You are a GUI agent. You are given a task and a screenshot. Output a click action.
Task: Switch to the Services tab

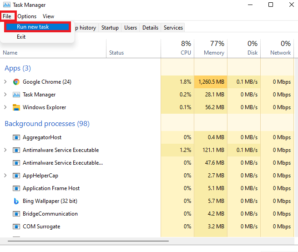pyautogui.click(x=173, y=28)
